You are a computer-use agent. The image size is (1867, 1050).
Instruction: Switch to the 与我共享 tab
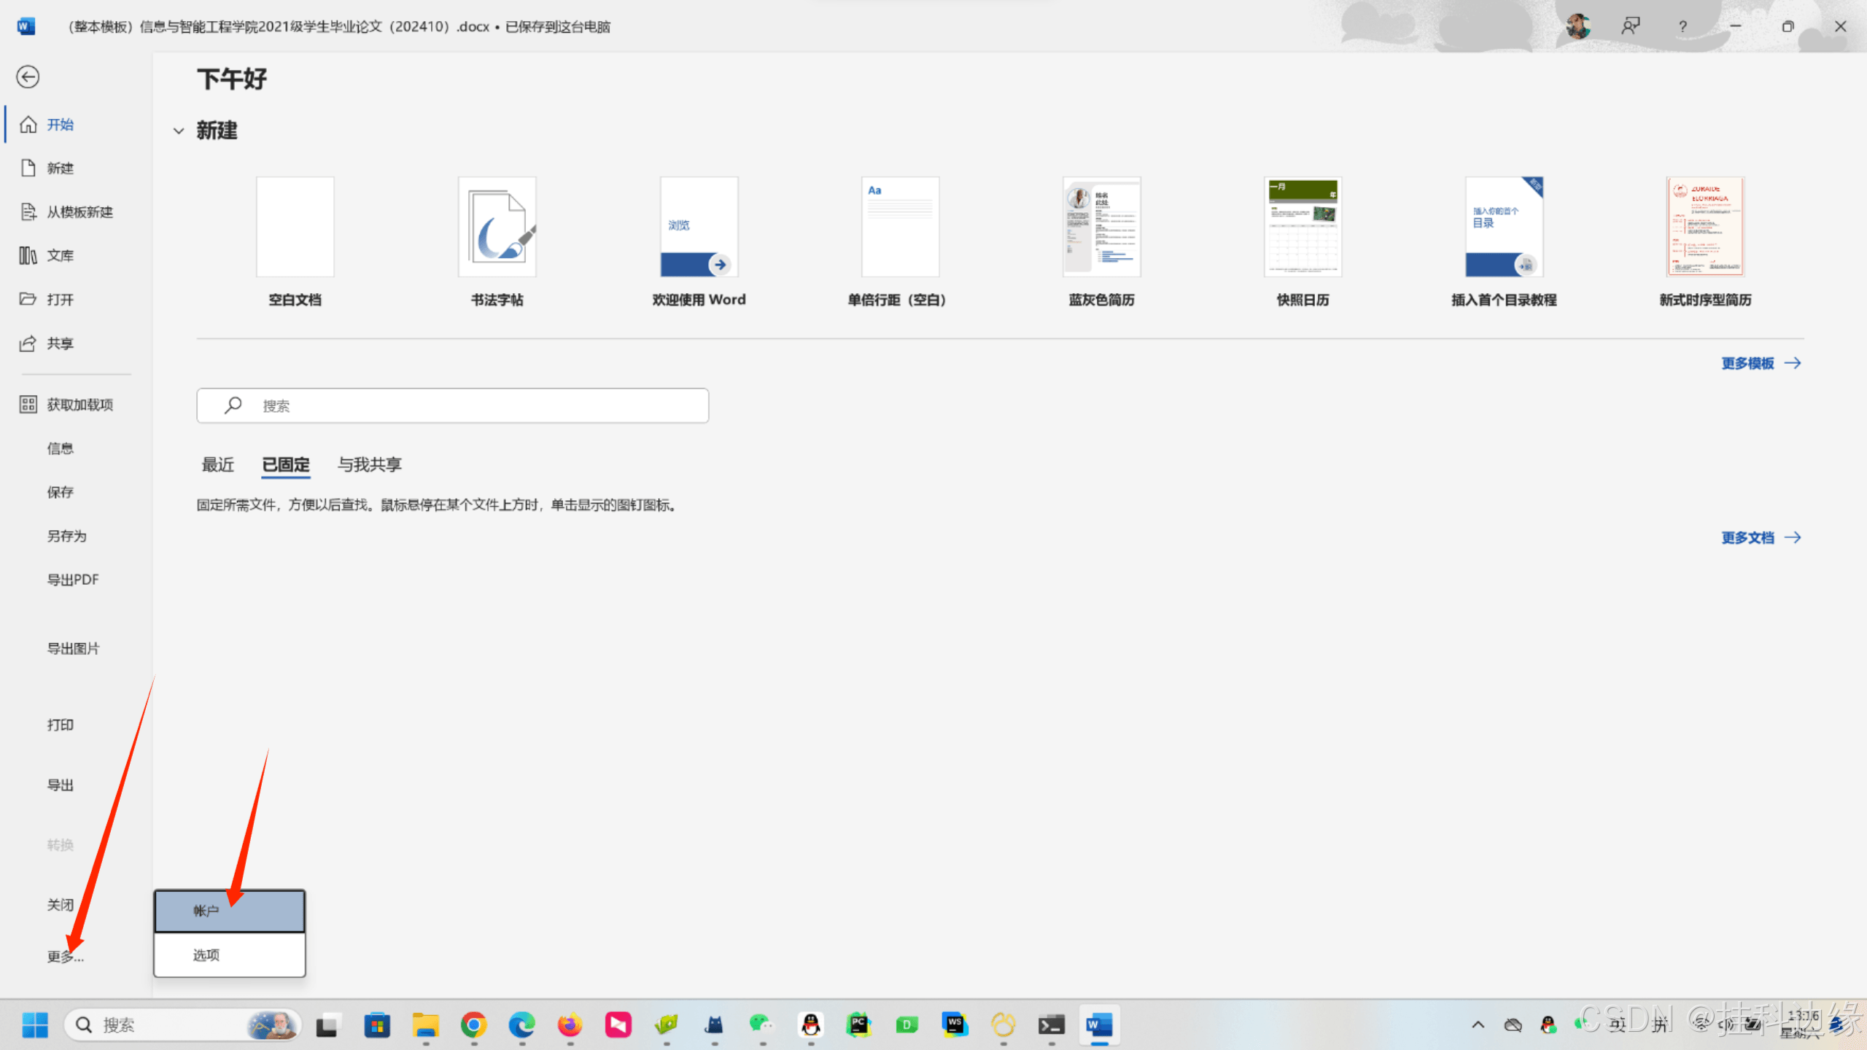tap(369, 464)
